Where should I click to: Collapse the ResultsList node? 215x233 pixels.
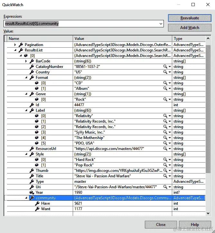click(x=15, y=50)
